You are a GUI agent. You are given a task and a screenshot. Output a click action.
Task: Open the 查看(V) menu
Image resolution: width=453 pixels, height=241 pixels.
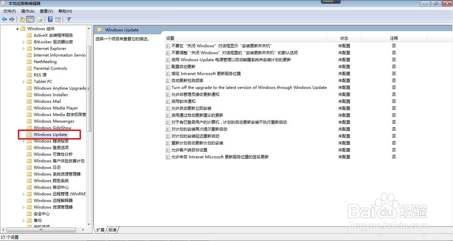(47, 11)
